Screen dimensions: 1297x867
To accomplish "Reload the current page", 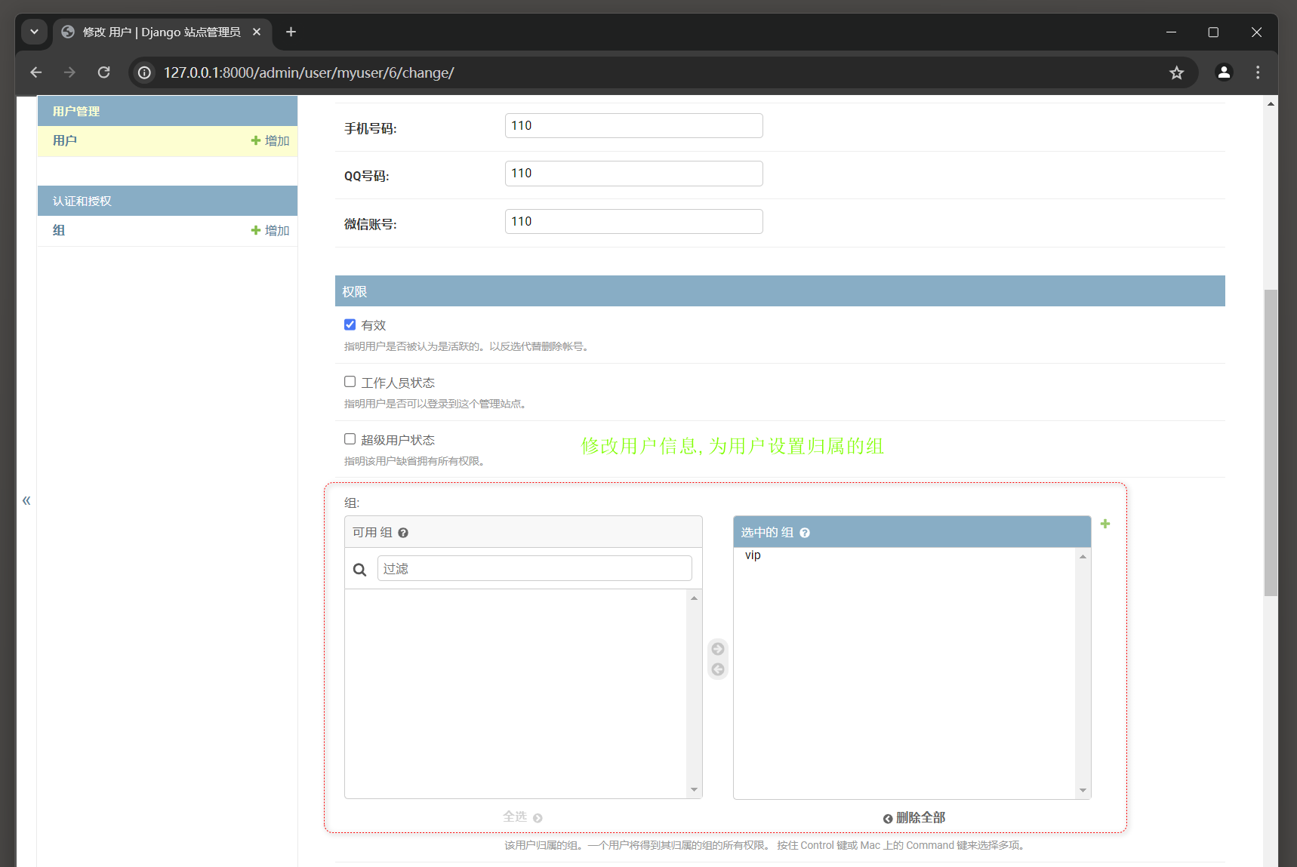I will pos(104,72).
